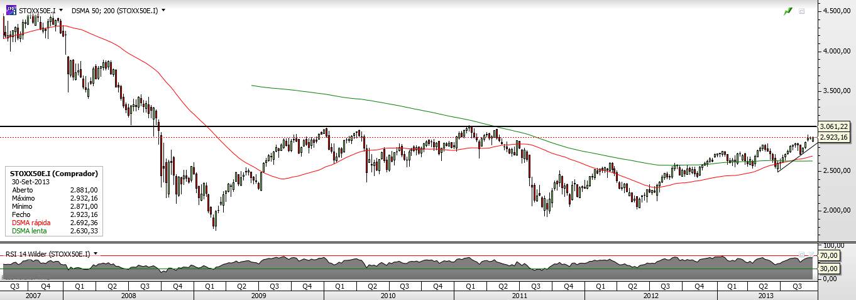Select the 2008 year on time axis

[x=128, y=294]
